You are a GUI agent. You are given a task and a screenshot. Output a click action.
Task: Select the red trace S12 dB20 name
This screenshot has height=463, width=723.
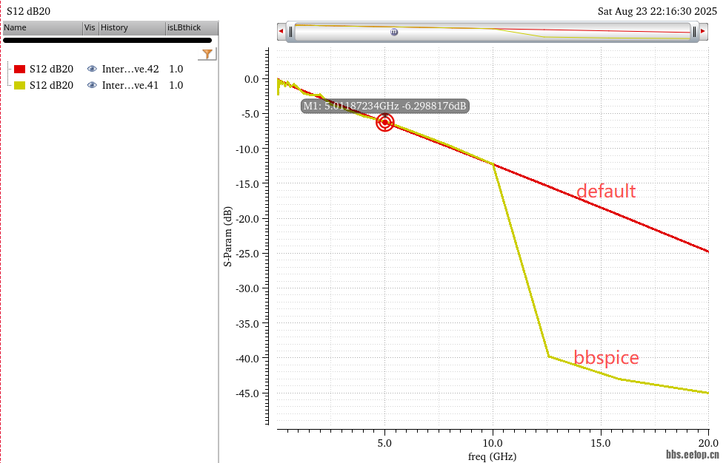pos(52,69)
